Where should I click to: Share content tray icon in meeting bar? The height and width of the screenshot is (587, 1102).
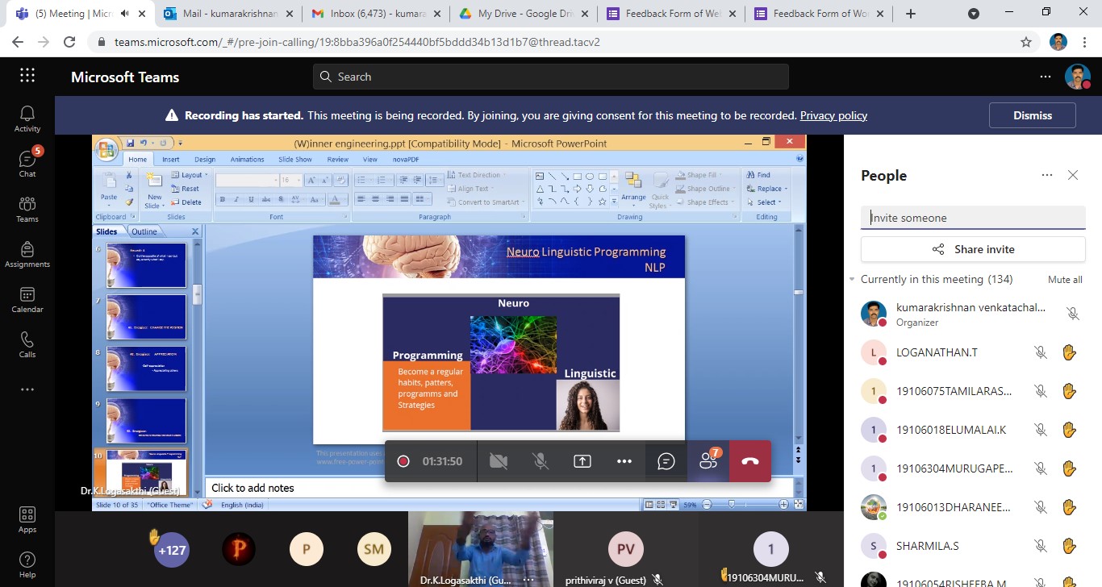tap(582, 461)
